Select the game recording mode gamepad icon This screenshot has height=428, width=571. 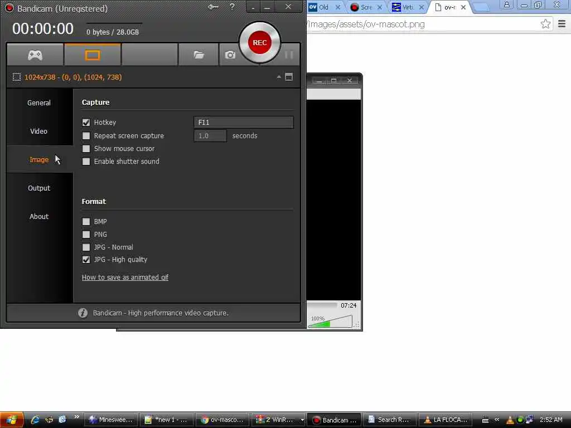pos(35,55)
